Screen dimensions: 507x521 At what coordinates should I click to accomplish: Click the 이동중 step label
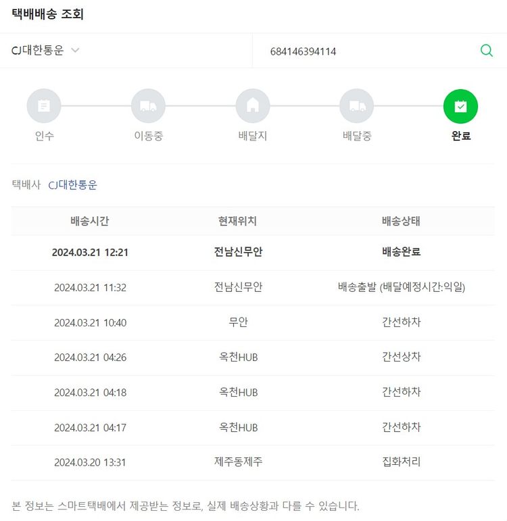(148, 136)
